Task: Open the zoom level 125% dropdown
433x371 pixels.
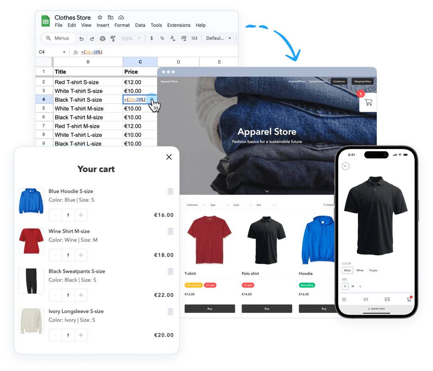Action: click(x=128, y=38)
